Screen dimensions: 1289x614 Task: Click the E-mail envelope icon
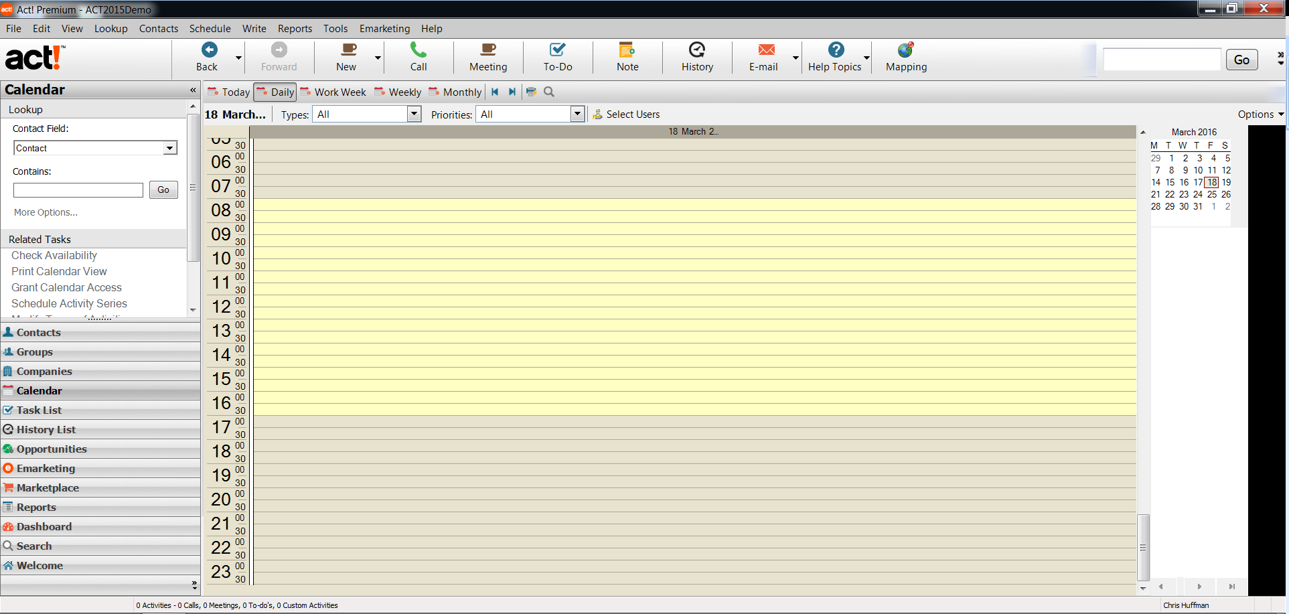click(x=766, y=50)
